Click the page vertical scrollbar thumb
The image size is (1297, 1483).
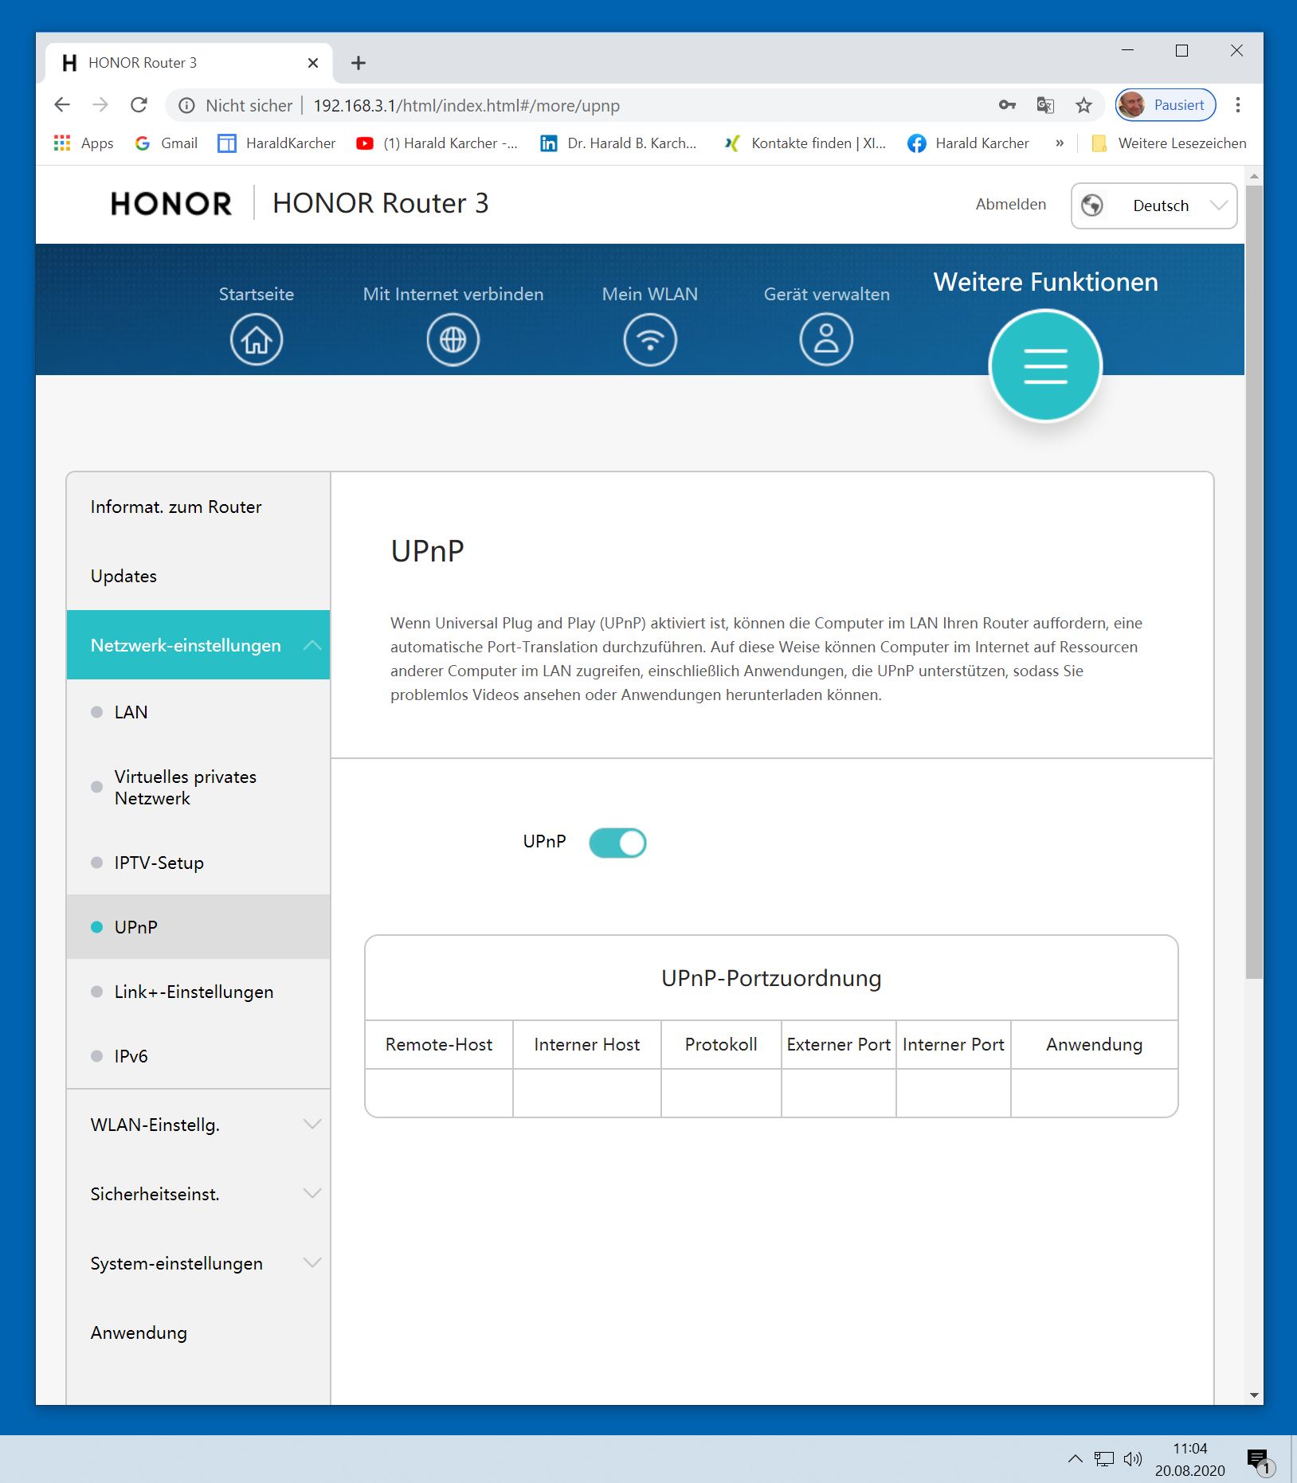click(1254, 581)
